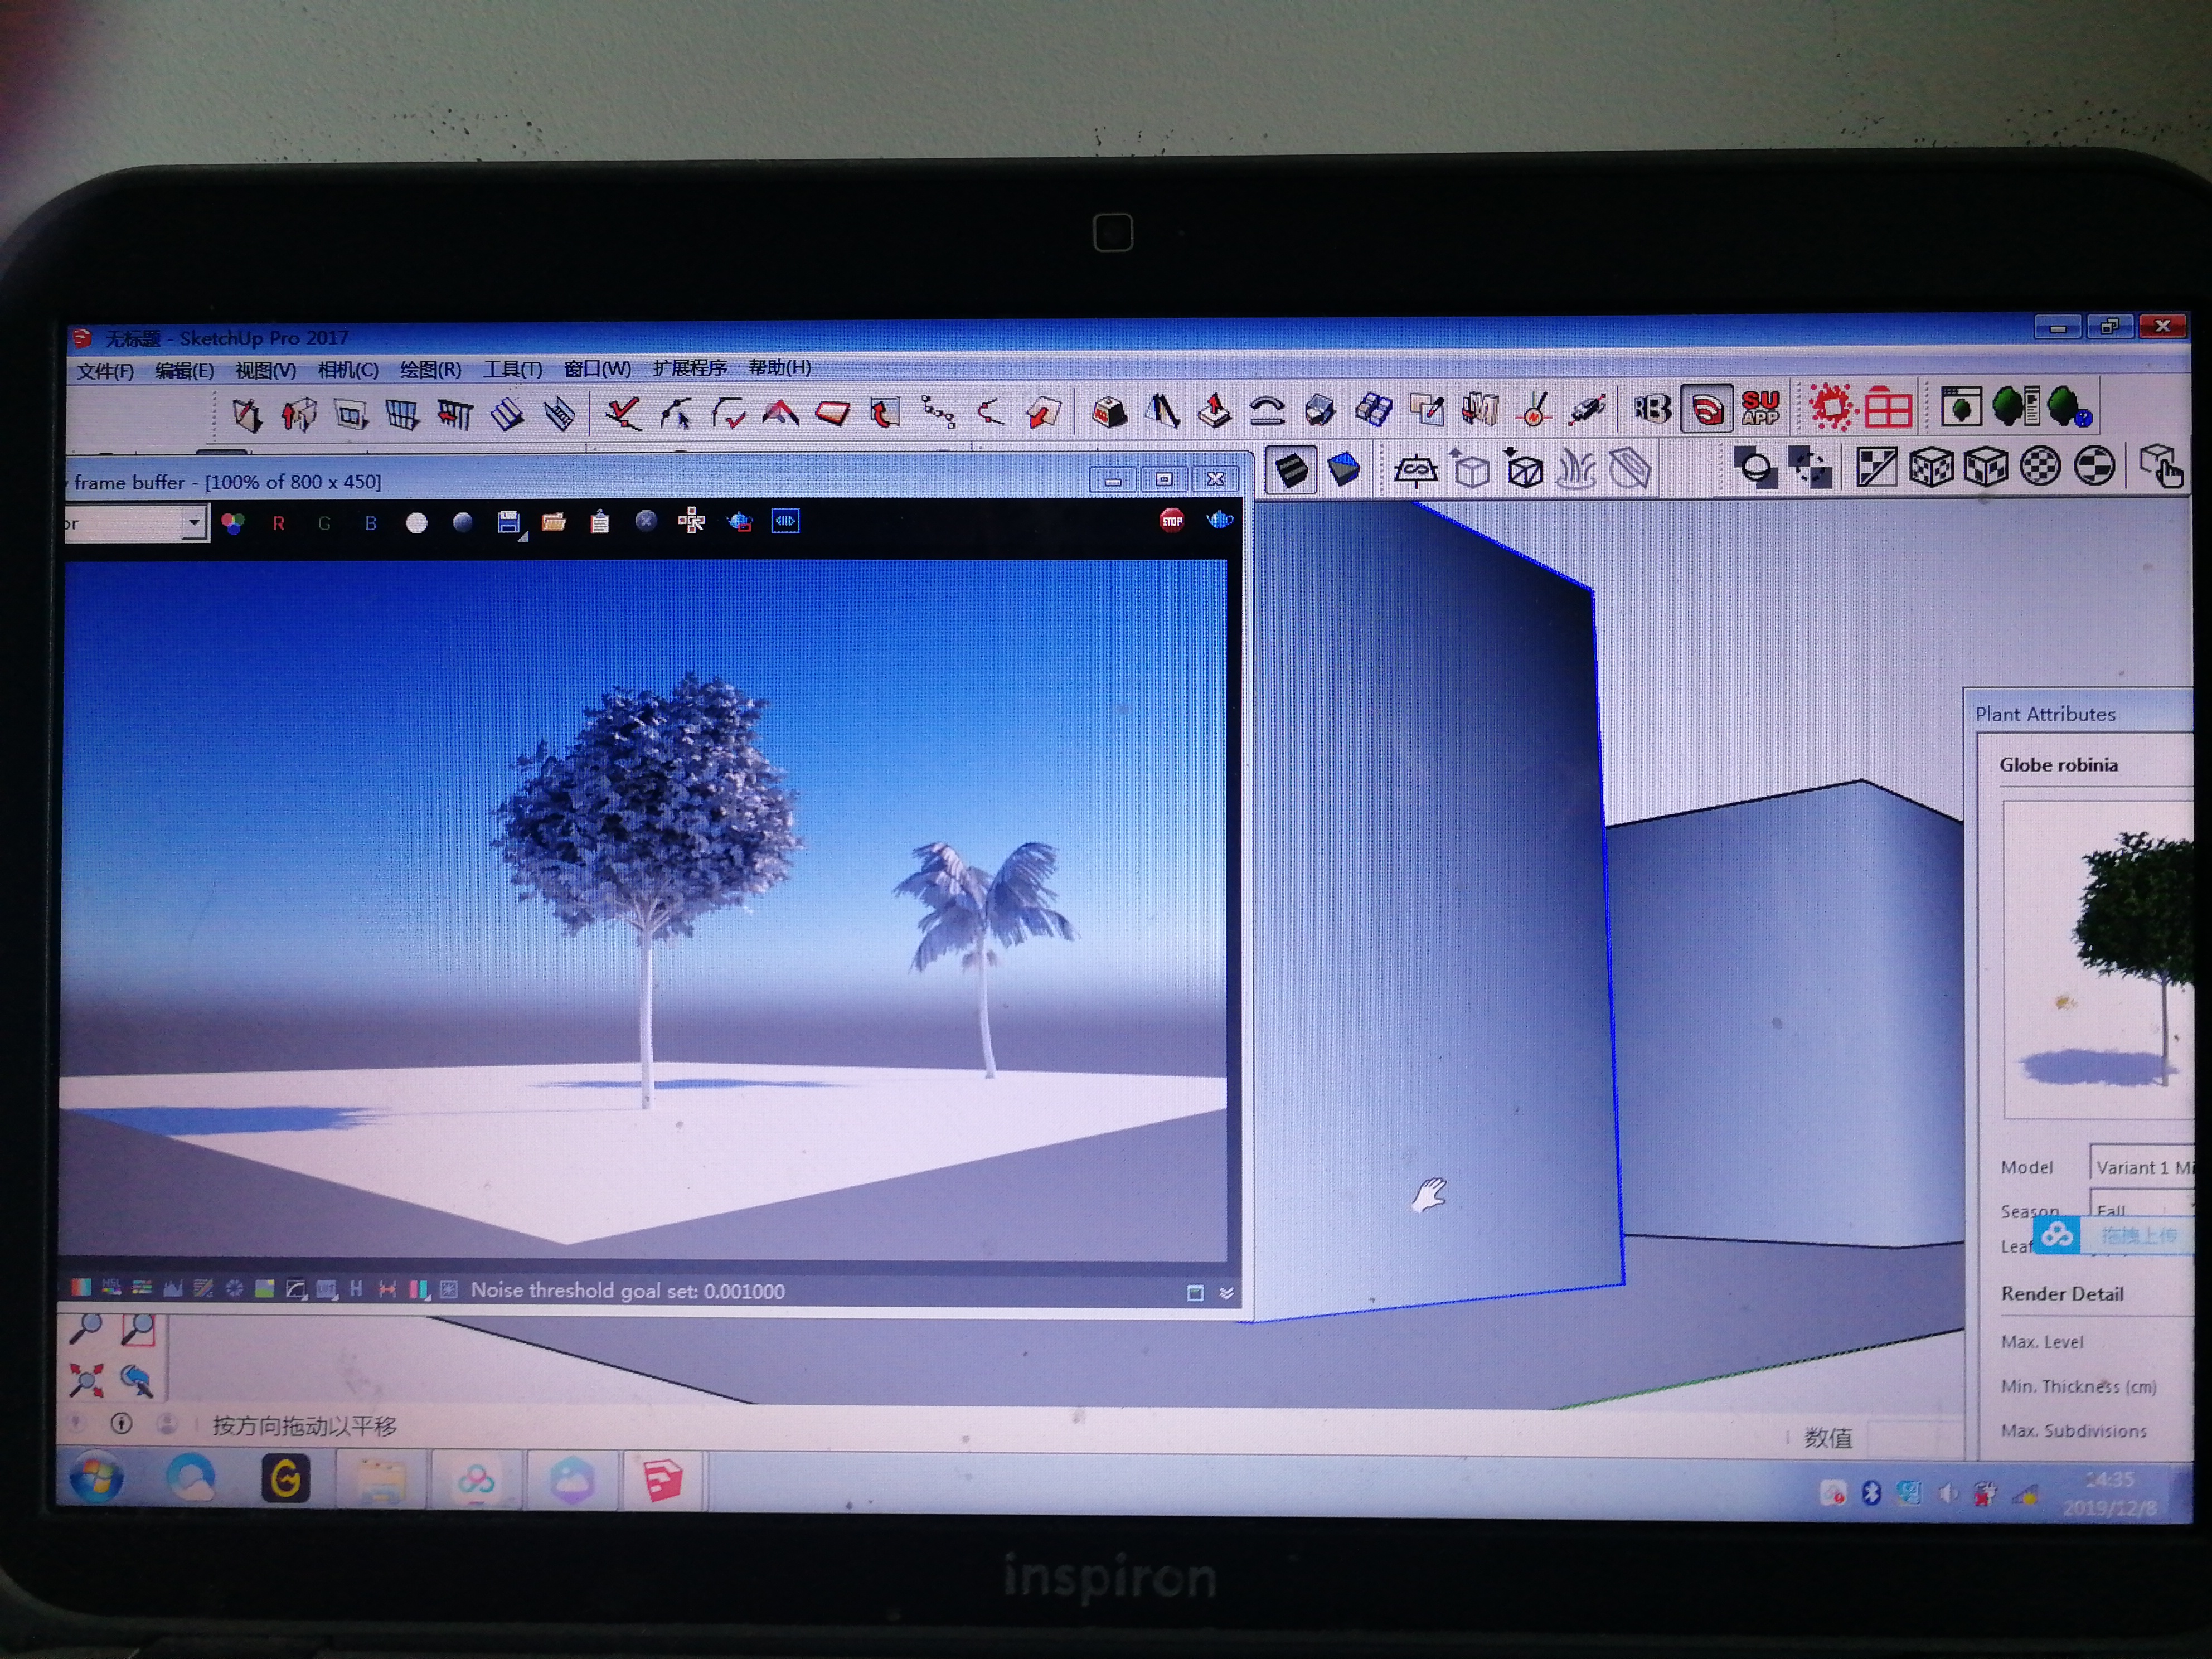Toggle green channel in frame buffer
The width and height of the screenshot is (2212, 1659).
pos(324,523)
